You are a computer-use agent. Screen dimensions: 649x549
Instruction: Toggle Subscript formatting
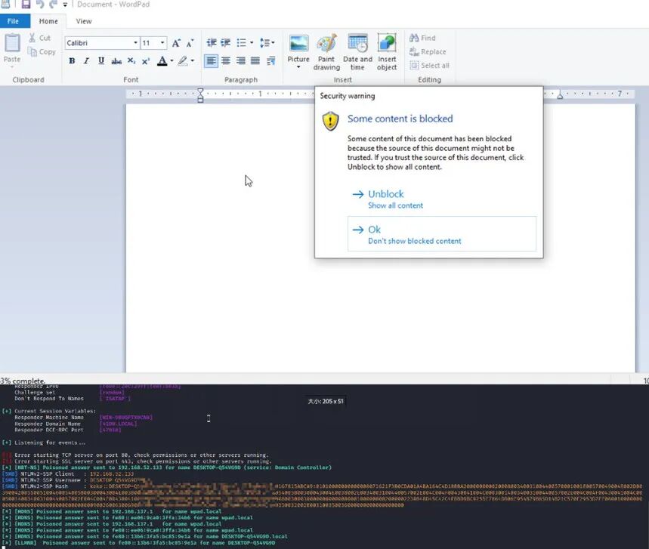131,61
